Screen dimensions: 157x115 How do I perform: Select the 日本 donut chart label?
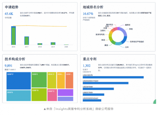point(127,47)
